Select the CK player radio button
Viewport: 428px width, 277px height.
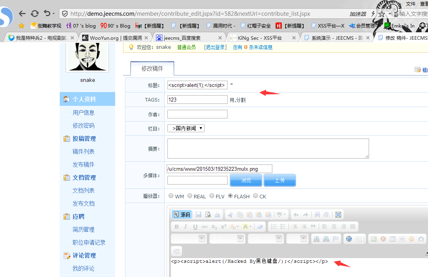[x=255, y=196]
